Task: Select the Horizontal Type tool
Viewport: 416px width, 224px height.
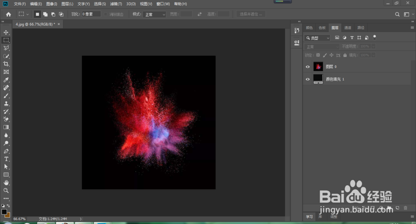Action: [x=6, y=159]
